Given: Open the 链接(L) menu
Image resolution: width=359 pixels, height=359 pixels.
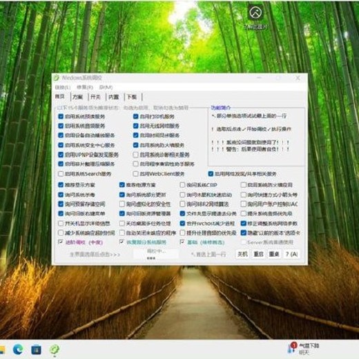Looking at the screenshot, I should click(63, 87).
